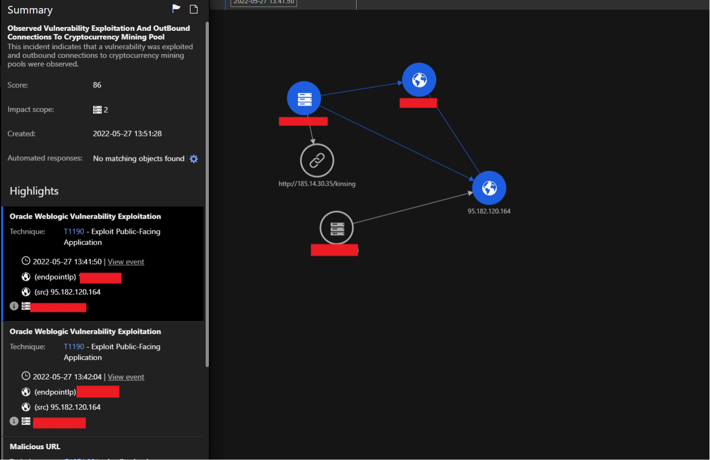Open T1190 technique link in first highlight
710x460 pixels.
74,232
